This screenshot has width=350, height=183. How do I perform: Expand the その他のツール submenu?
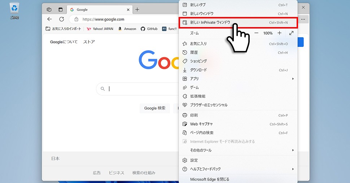tap(238, 150)
